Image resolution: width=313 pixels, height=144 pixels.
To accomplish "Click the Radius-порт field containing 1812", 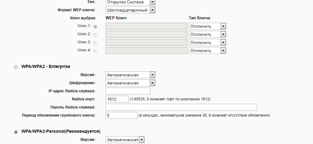I will click(x=117, y=99).
